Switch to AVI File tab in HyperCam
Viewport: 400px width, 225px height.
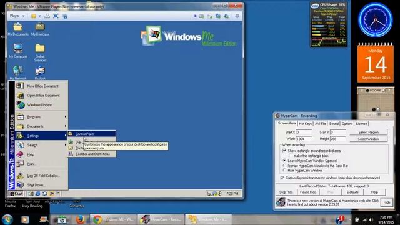[321, 124]
